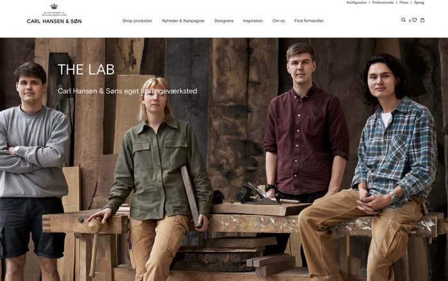Viewport: 448px width, 281px height.
Task: Go to Find forhandler
Action: click(309, 21)
